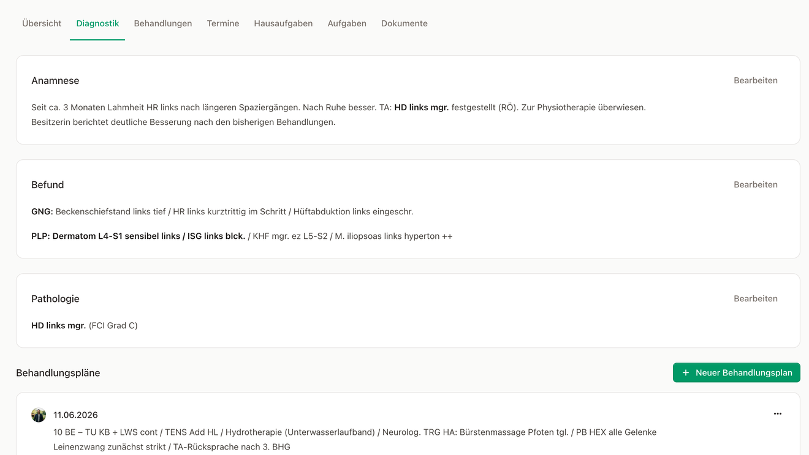Click the therapist avatar beside 11.06.2026

tap(39, 415)
